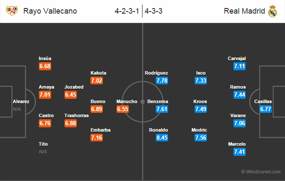The height and width of the screenshot is (181, 285).
Task: Click the Benzema player name
Action: [158, 101]
